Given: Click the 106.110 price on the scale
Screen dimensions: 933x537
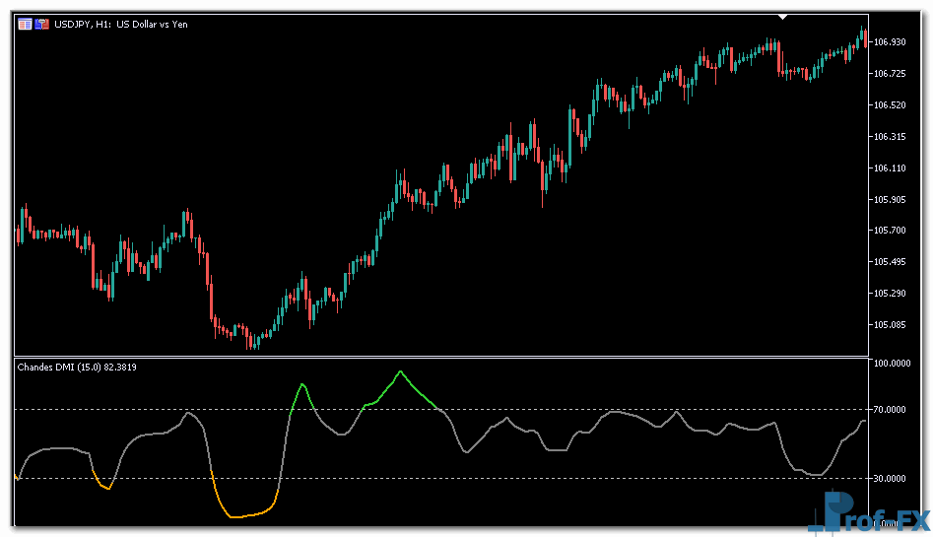Looking at the screenshot, I should point(890,168).
